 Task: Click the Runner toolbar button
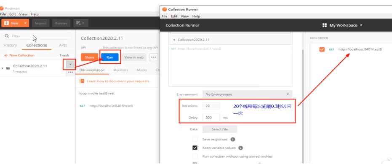(61, 23)
